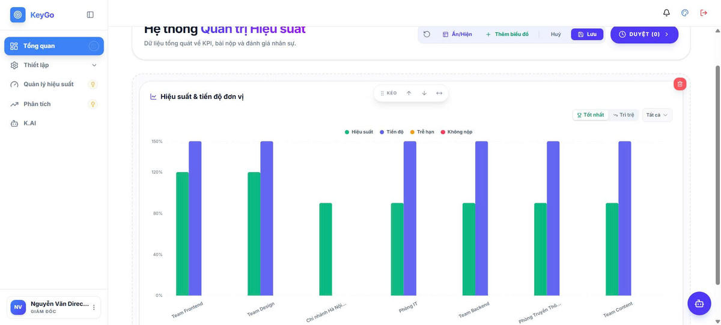Viewport: 721px width, 325px height.
Task: Click the Lưu save button
Action: coord(587,34)
